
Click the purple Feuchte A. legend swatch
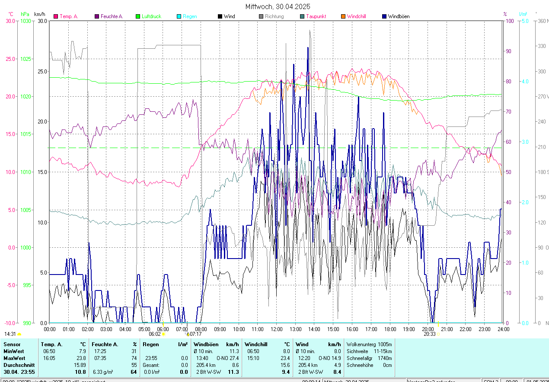pyautogui.click(x=97, y=16)
